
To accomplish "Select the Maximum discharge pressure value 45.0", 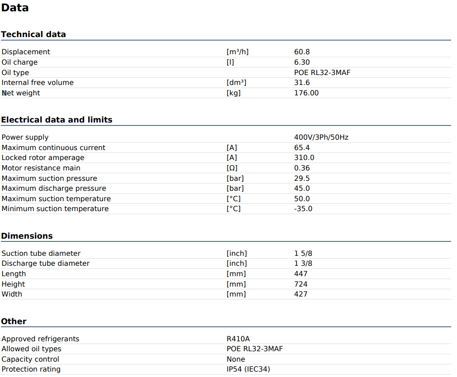I will tap(302, 188).
